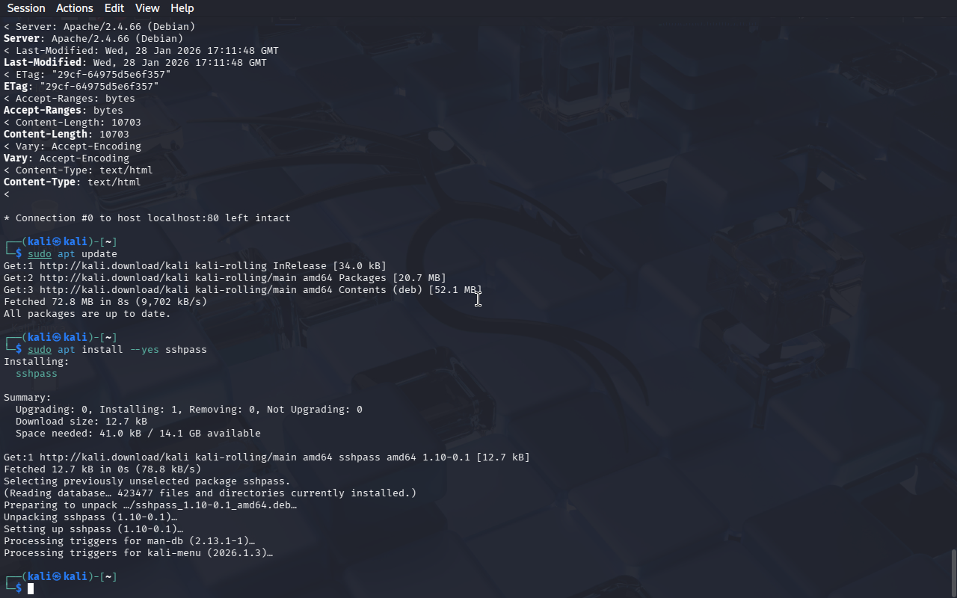Click the block cursor at the last prompt

point(31,589)
